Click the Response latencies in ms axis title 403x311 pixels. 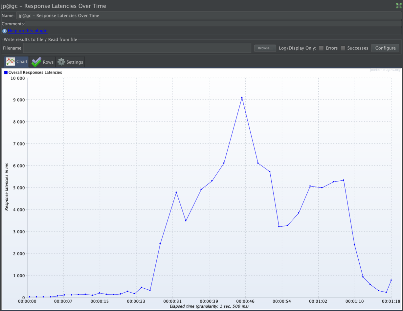[x=6, y=188]
